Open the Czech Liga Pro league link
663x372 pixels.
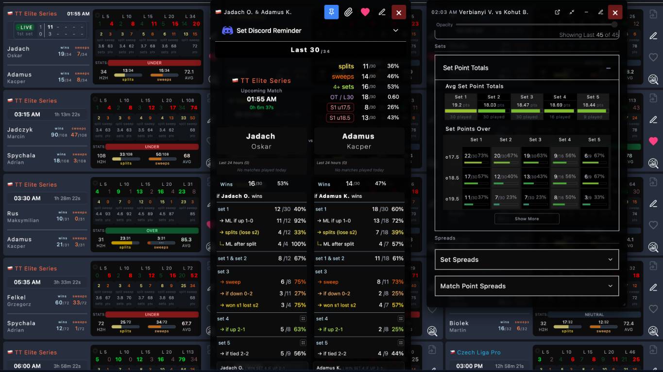point(479,353)
